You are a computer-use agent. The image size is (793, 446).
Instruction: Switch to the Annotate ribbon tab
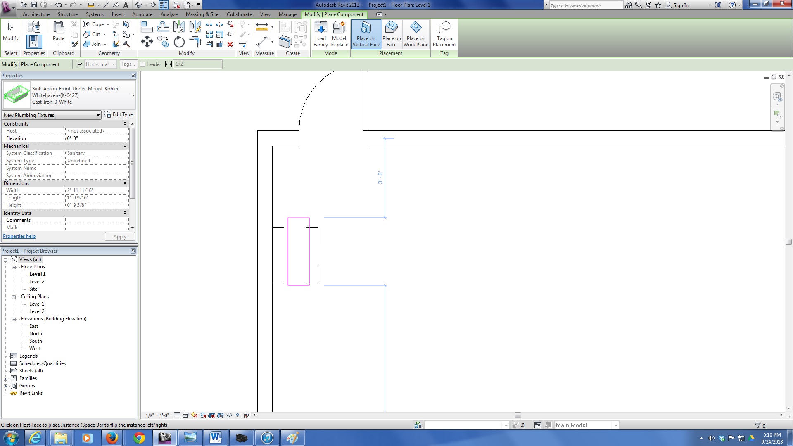[x=142, y=14]
